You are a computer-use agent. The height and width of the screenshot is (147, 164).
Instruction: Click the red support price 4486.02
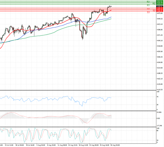pyautogui.click(x=160, y=11)
